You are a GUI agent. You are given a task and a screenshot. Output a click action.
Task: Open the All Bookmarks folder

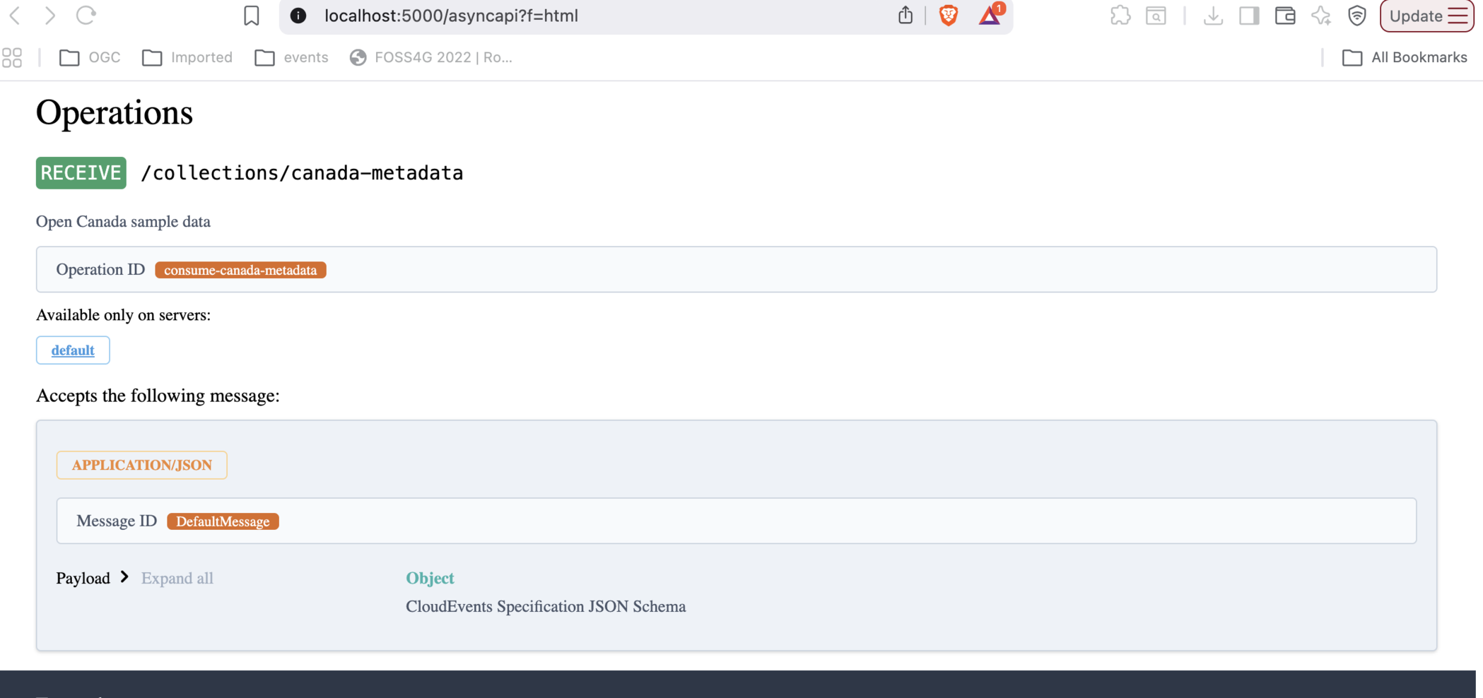click(1405, 57)
